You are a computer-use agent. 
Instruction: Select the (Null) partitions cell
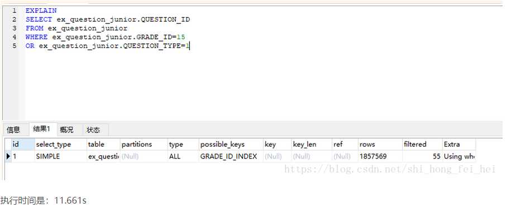(x=144, y=156)
